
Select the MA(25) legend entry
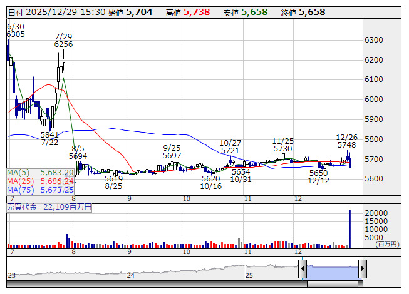41,181
